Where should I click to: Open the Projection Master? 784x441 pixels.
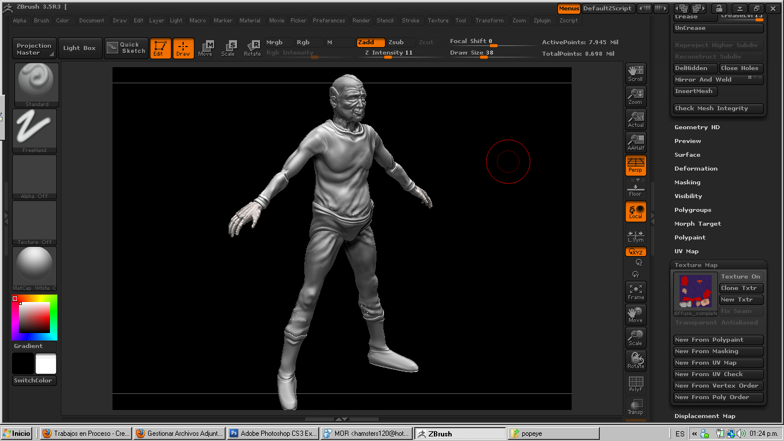pos(34,48)
